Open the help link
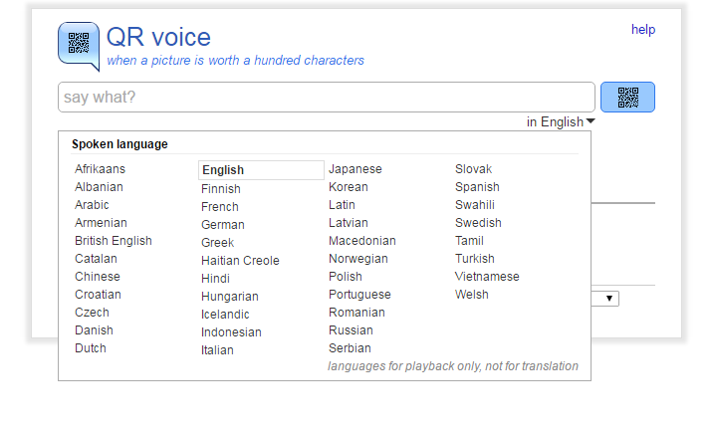The width and height of the screenshot is (712, 435). coord(642,30)
